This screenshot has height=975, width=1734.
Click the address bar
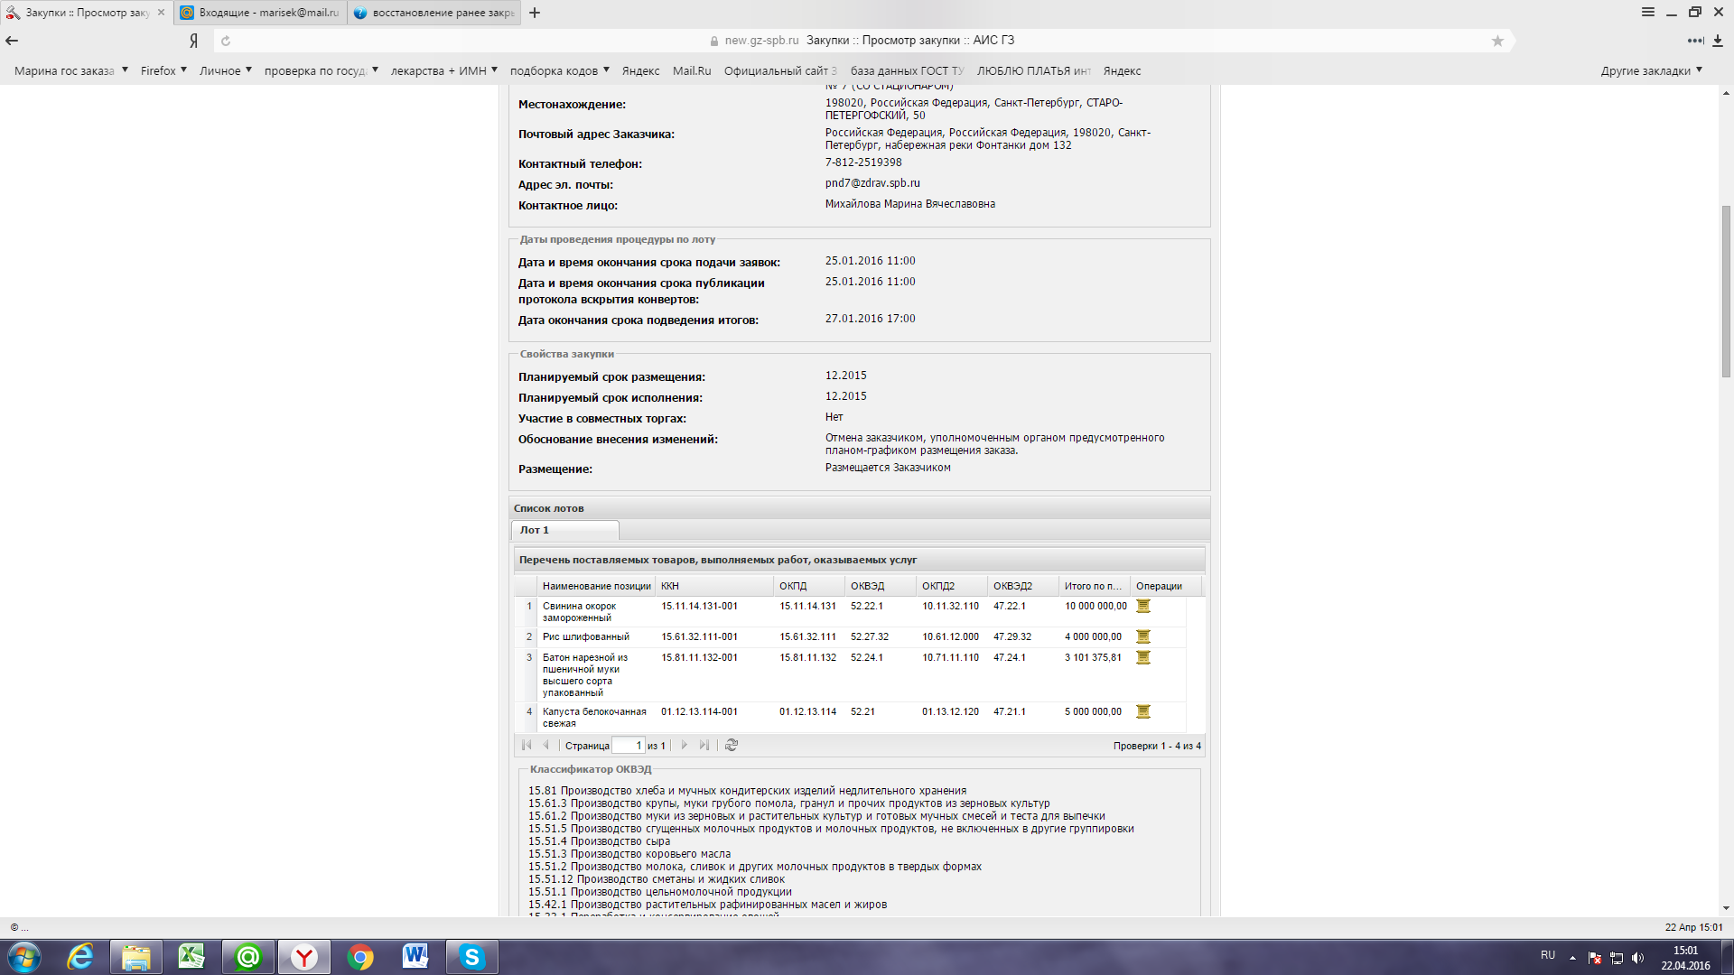click(865, 41)
